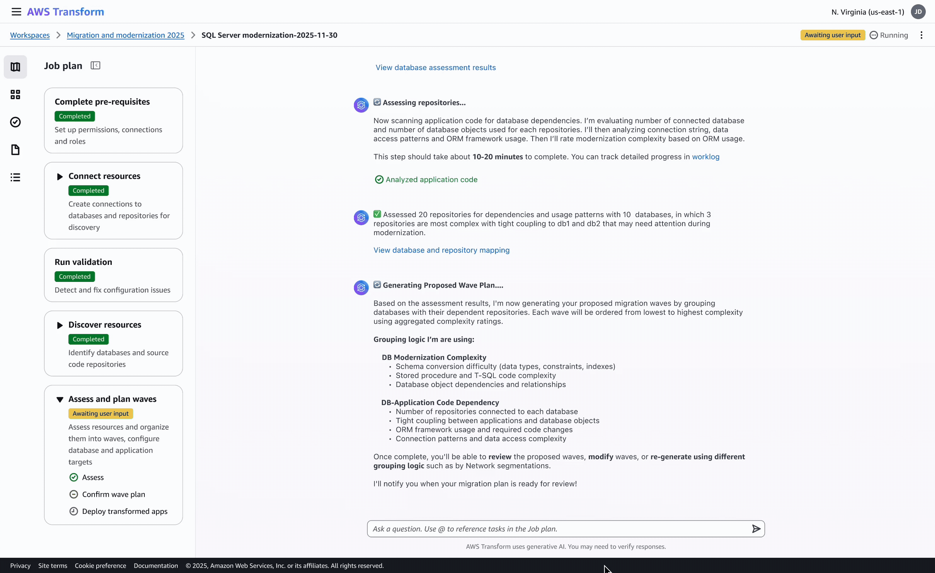Viewport: 935px width, 573px height.
Task: Click the JD user avatar
Action: [x=918, y=12]
